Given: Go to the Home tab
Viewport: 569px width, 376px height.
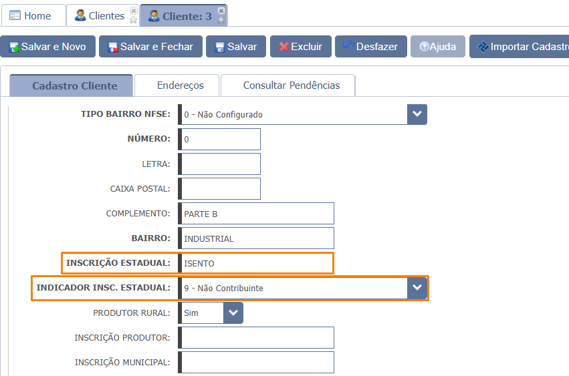Looking at the screenshot, I should [x=31, y=15].
